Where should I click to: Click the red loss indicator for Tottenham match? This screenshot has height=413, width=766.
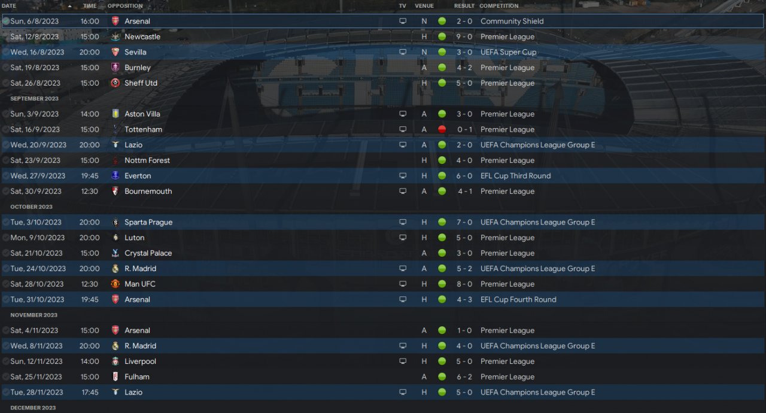(442, 129)
